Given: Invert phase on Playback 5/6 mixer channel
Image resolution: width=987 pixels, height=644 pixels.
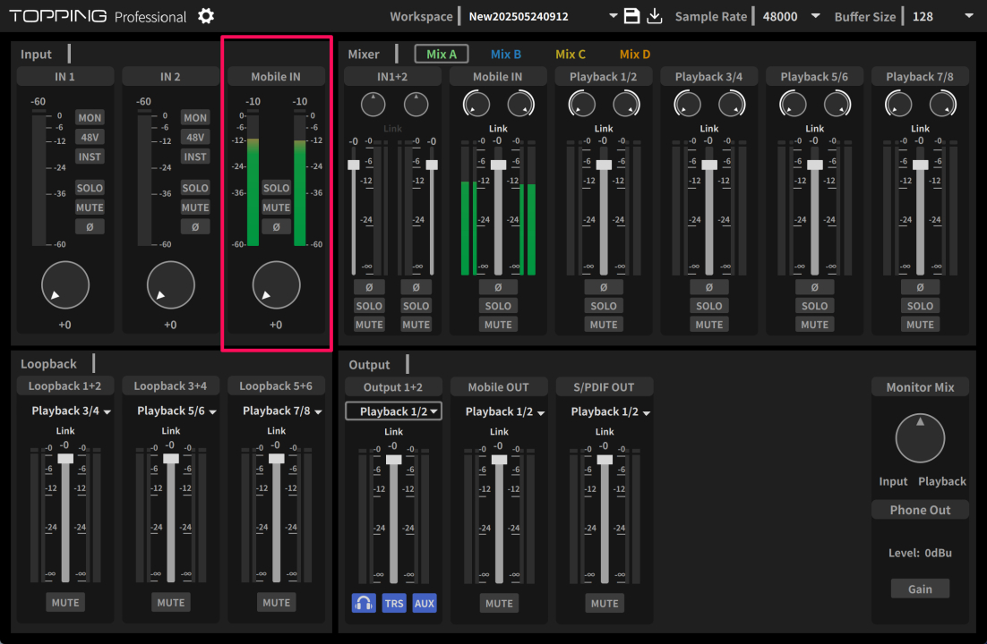Looking at the screenshot, I should click(814, 287).
